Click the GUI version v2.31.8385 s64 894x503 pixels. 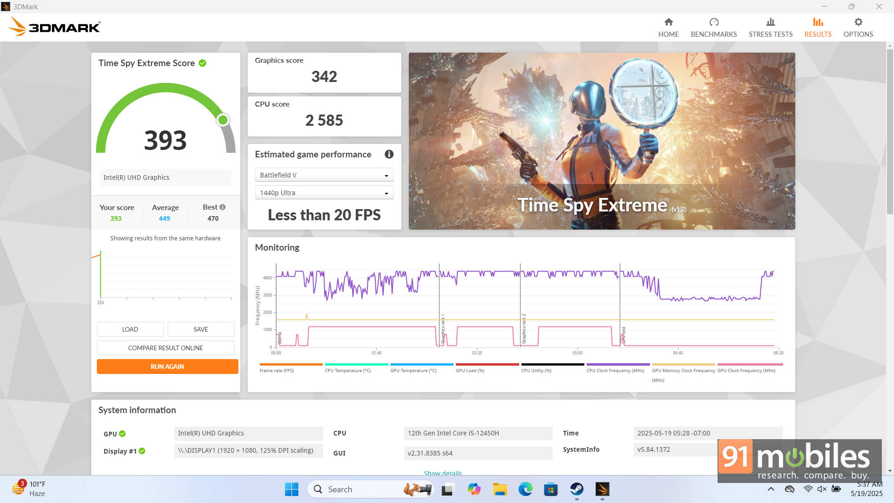(478, 453)
